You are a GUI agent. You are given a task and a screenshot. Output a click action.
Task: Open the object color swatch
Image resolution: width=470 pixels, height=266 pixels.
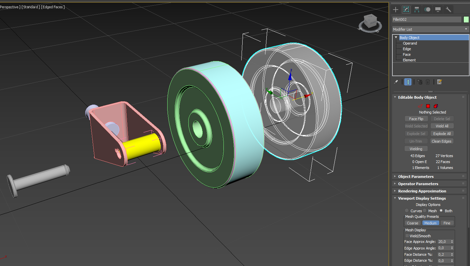[x=466, y=19]
